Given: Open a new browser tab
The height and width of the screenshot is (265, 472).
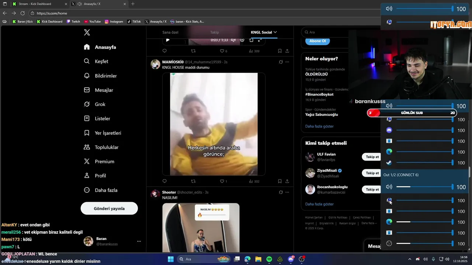Looking at the screenshot, I should coord(133,4).
